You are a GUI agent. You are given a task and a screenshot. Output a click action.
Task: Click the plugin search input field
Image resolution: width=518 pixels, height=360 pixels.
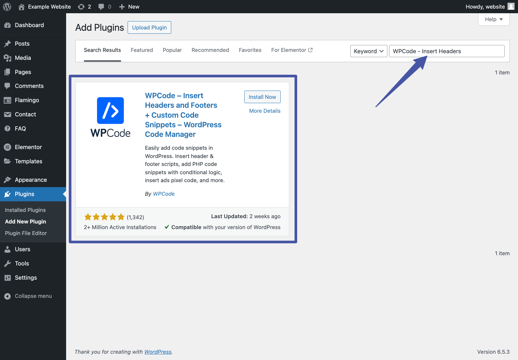click(447, 51)
